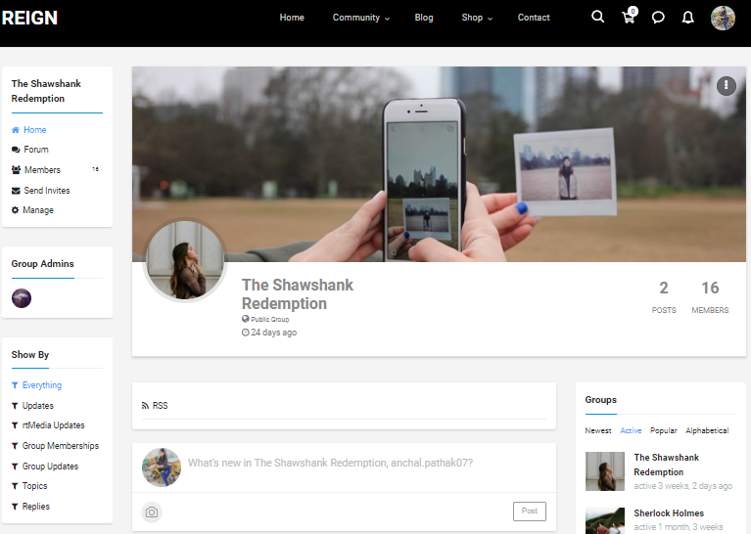Click the Shawshank Redemption thumbnail in Groups widget

(605, 471)
